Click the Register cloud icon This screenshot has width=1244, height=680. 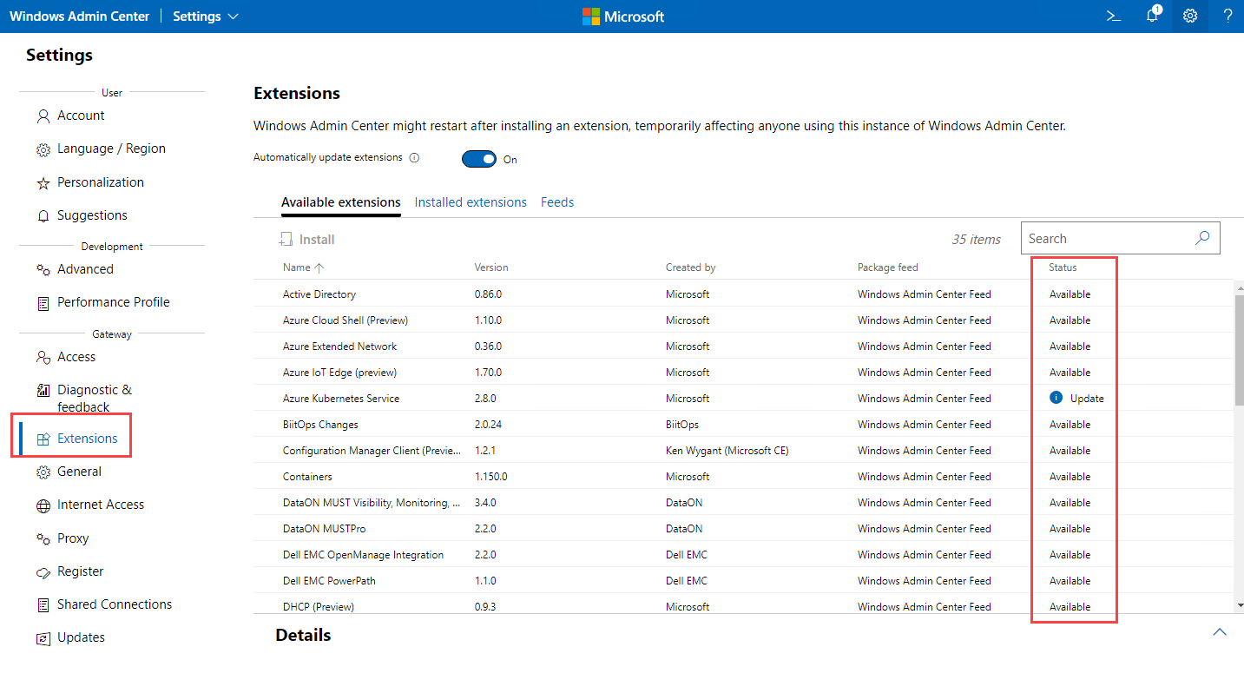click(x=43, y=572)
